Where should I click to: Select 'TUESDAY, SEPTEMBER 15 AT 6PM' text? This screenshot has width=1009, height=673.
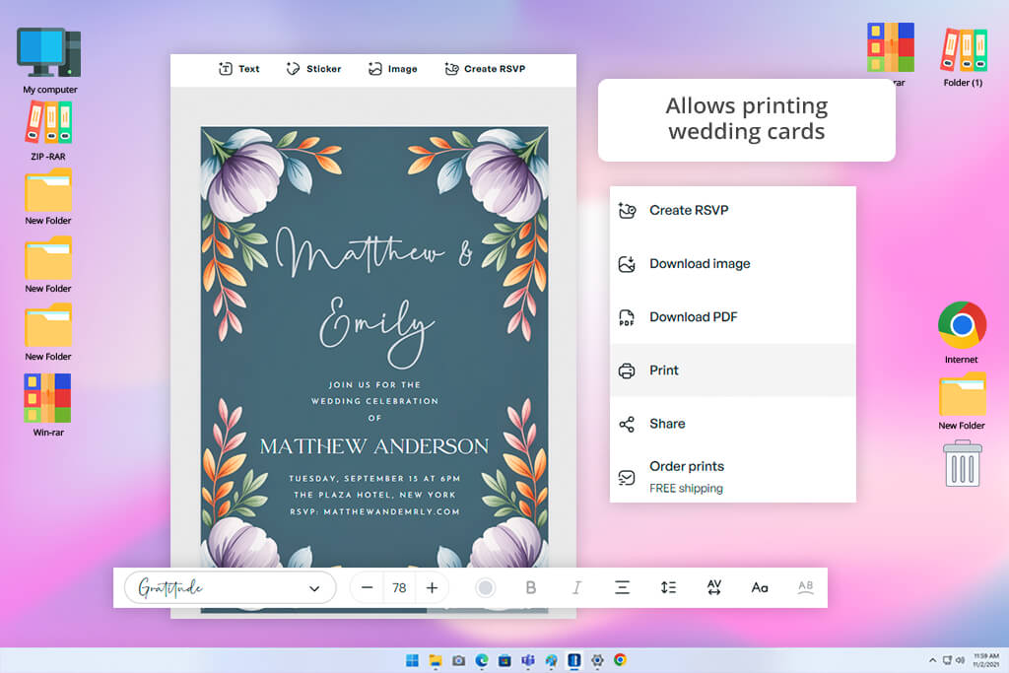pyautogui.click(x=374, y=479)
